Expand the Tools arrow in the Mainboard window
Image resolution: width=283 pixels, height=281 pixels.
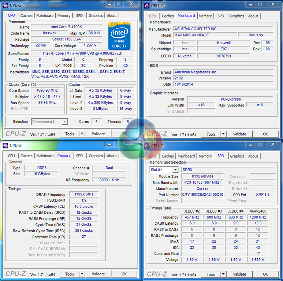point(223,134)
